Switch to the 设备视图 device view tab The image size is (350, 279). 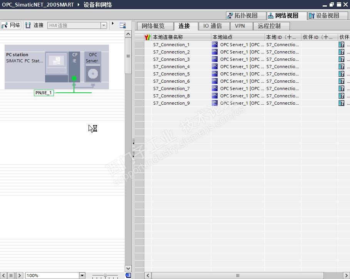pos(327,16)
